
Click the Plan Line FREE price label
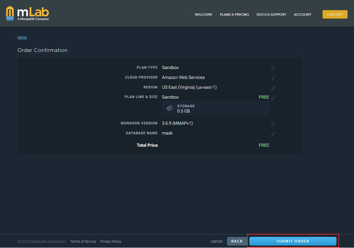tap(264, 97)
